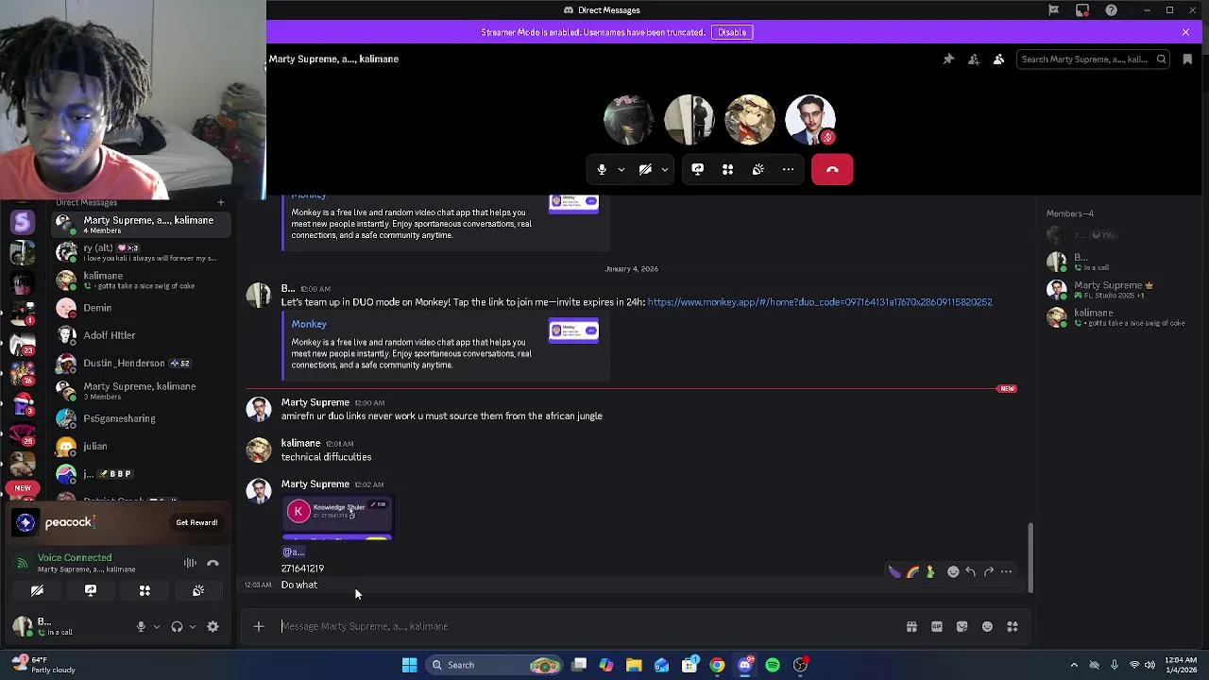1209x680 pixels.
Task: Open Spotify from the taskbar
Action: pos(773,665)
